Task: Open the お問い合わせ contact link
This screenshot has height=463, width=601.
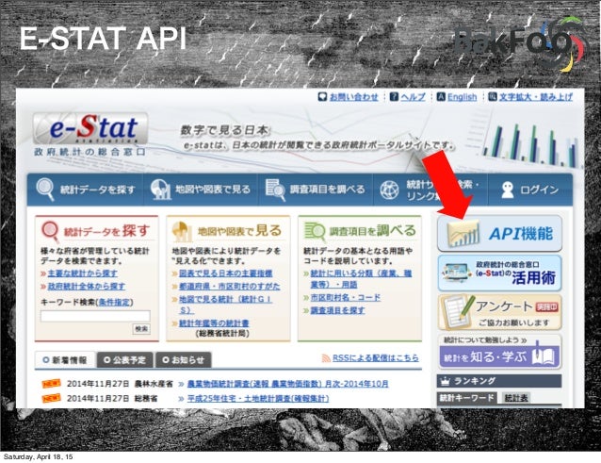Action: pos(354,97)
